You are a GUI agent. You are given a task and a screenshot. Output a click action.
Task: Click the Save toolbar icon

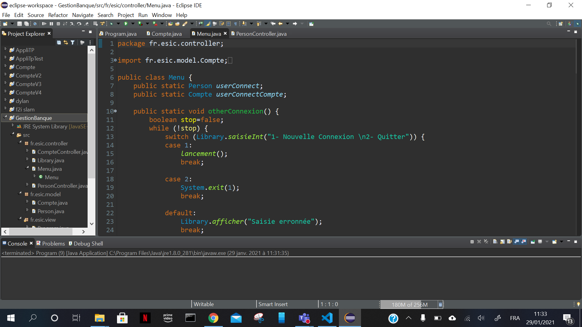click(19, 24)
